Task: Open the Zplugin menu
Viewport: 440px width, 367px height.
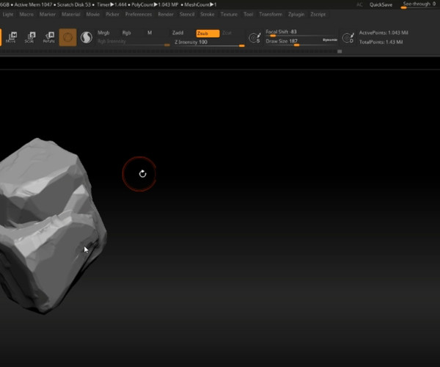Action: (296, 14)
